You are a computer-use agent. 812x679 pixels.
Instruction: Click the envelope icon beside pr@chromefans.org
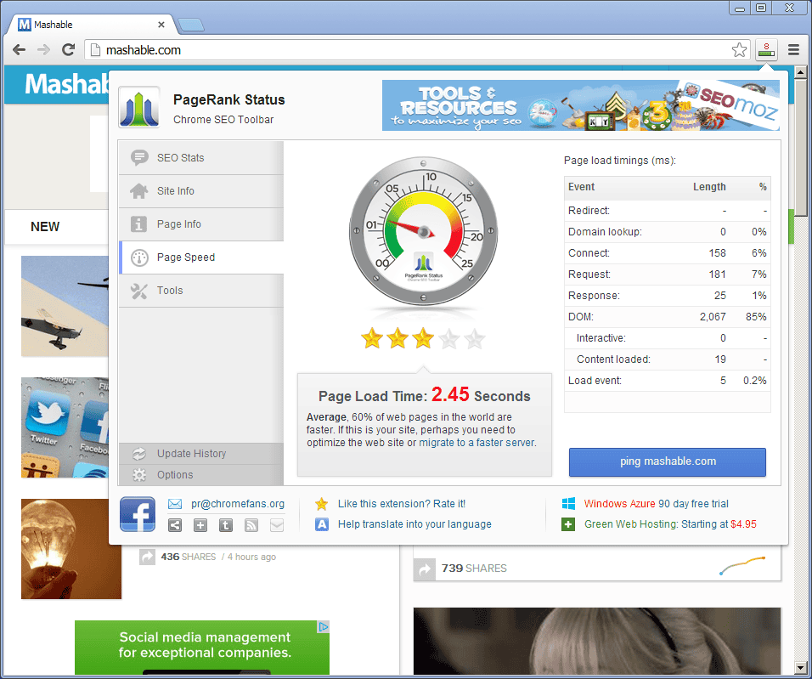(175, 504)
